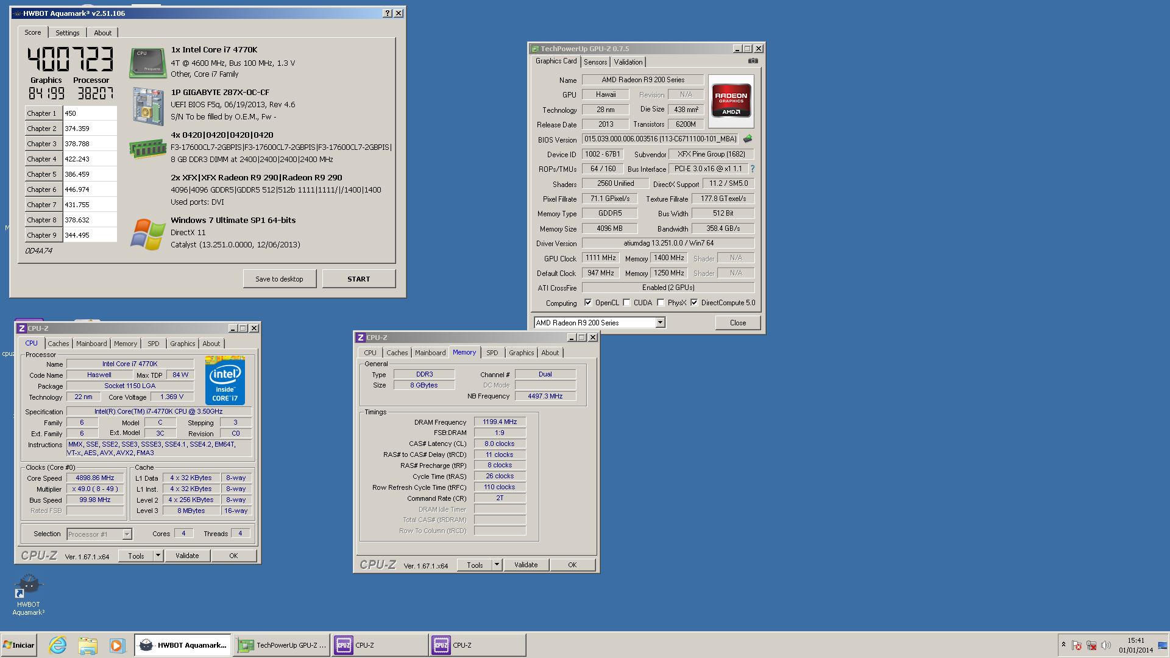Show hidden tray icons arrow
The height and width of the screenshot is (658, 1170).
click(x=1063, y=645)
